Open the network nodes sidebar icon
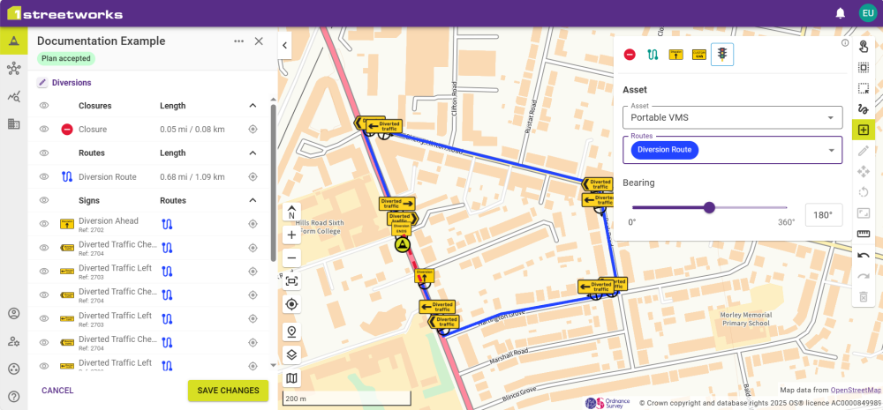This screenshot has width=883, height=410. point(13,69)
